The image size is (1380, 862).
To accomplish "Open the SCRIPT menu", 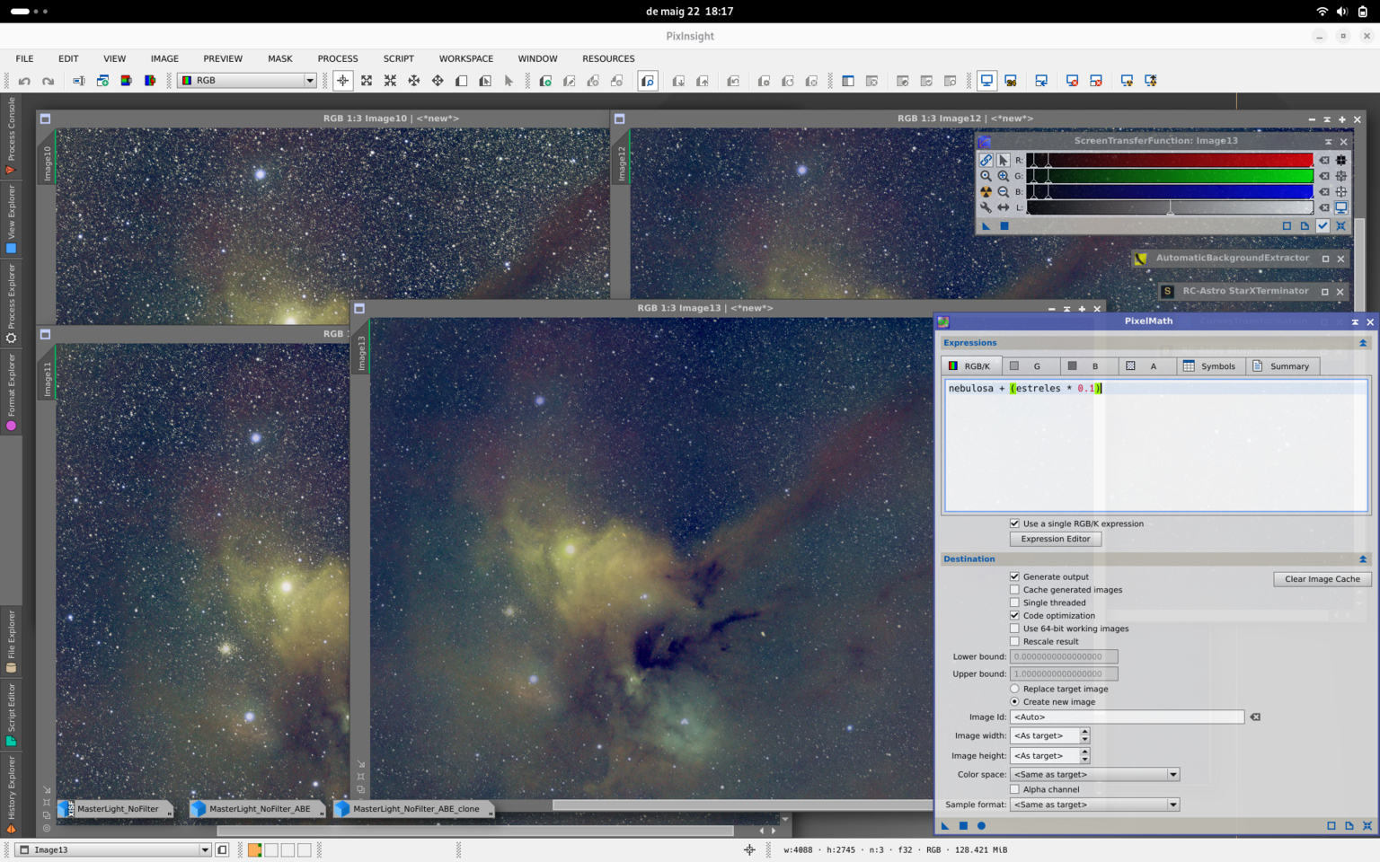I will [x=399, y=58].
